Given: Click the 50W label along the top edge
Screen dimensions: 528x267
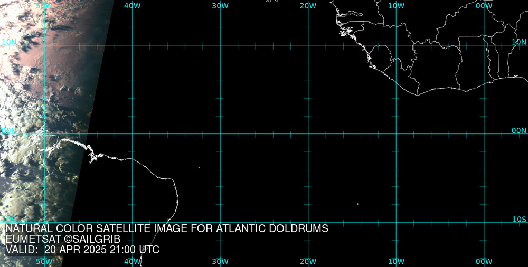Looking at the screenshot, I should coord(44,6).
